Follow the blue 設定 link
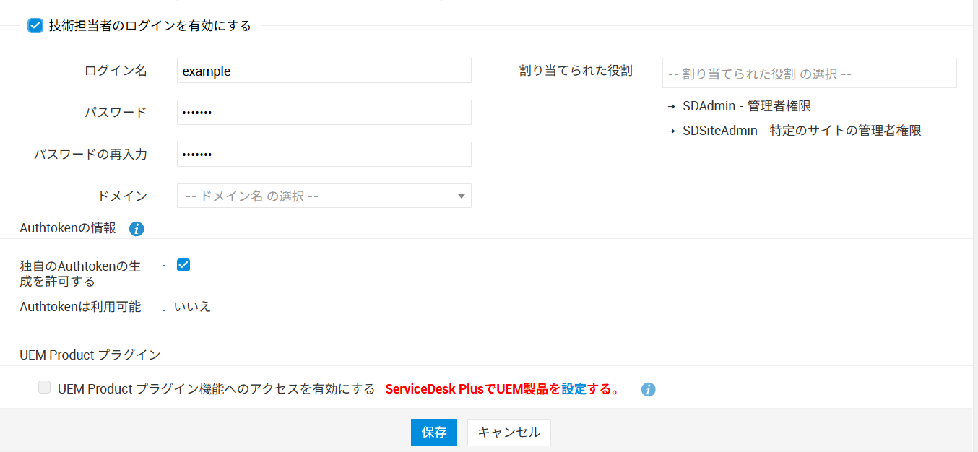 click(574, 389)
